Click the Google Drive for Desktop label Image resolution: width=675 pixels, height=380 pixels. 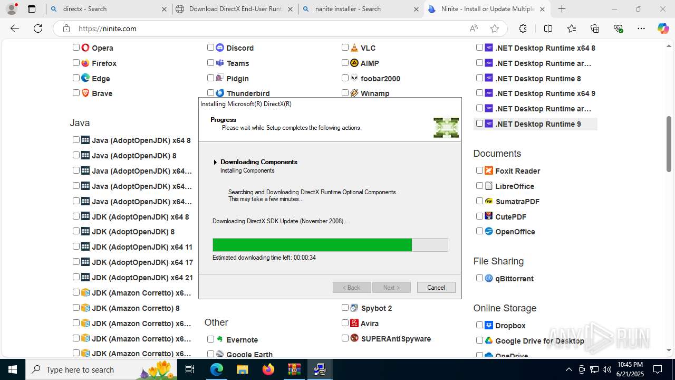(x=539, y=341)
